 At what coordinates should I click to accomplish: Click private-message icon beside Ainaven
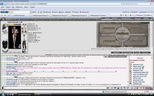point(131,65)
